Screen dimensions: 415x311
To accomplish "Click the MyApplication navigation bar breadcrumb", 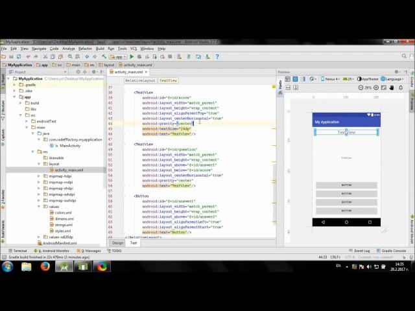I will pos(18,65).
